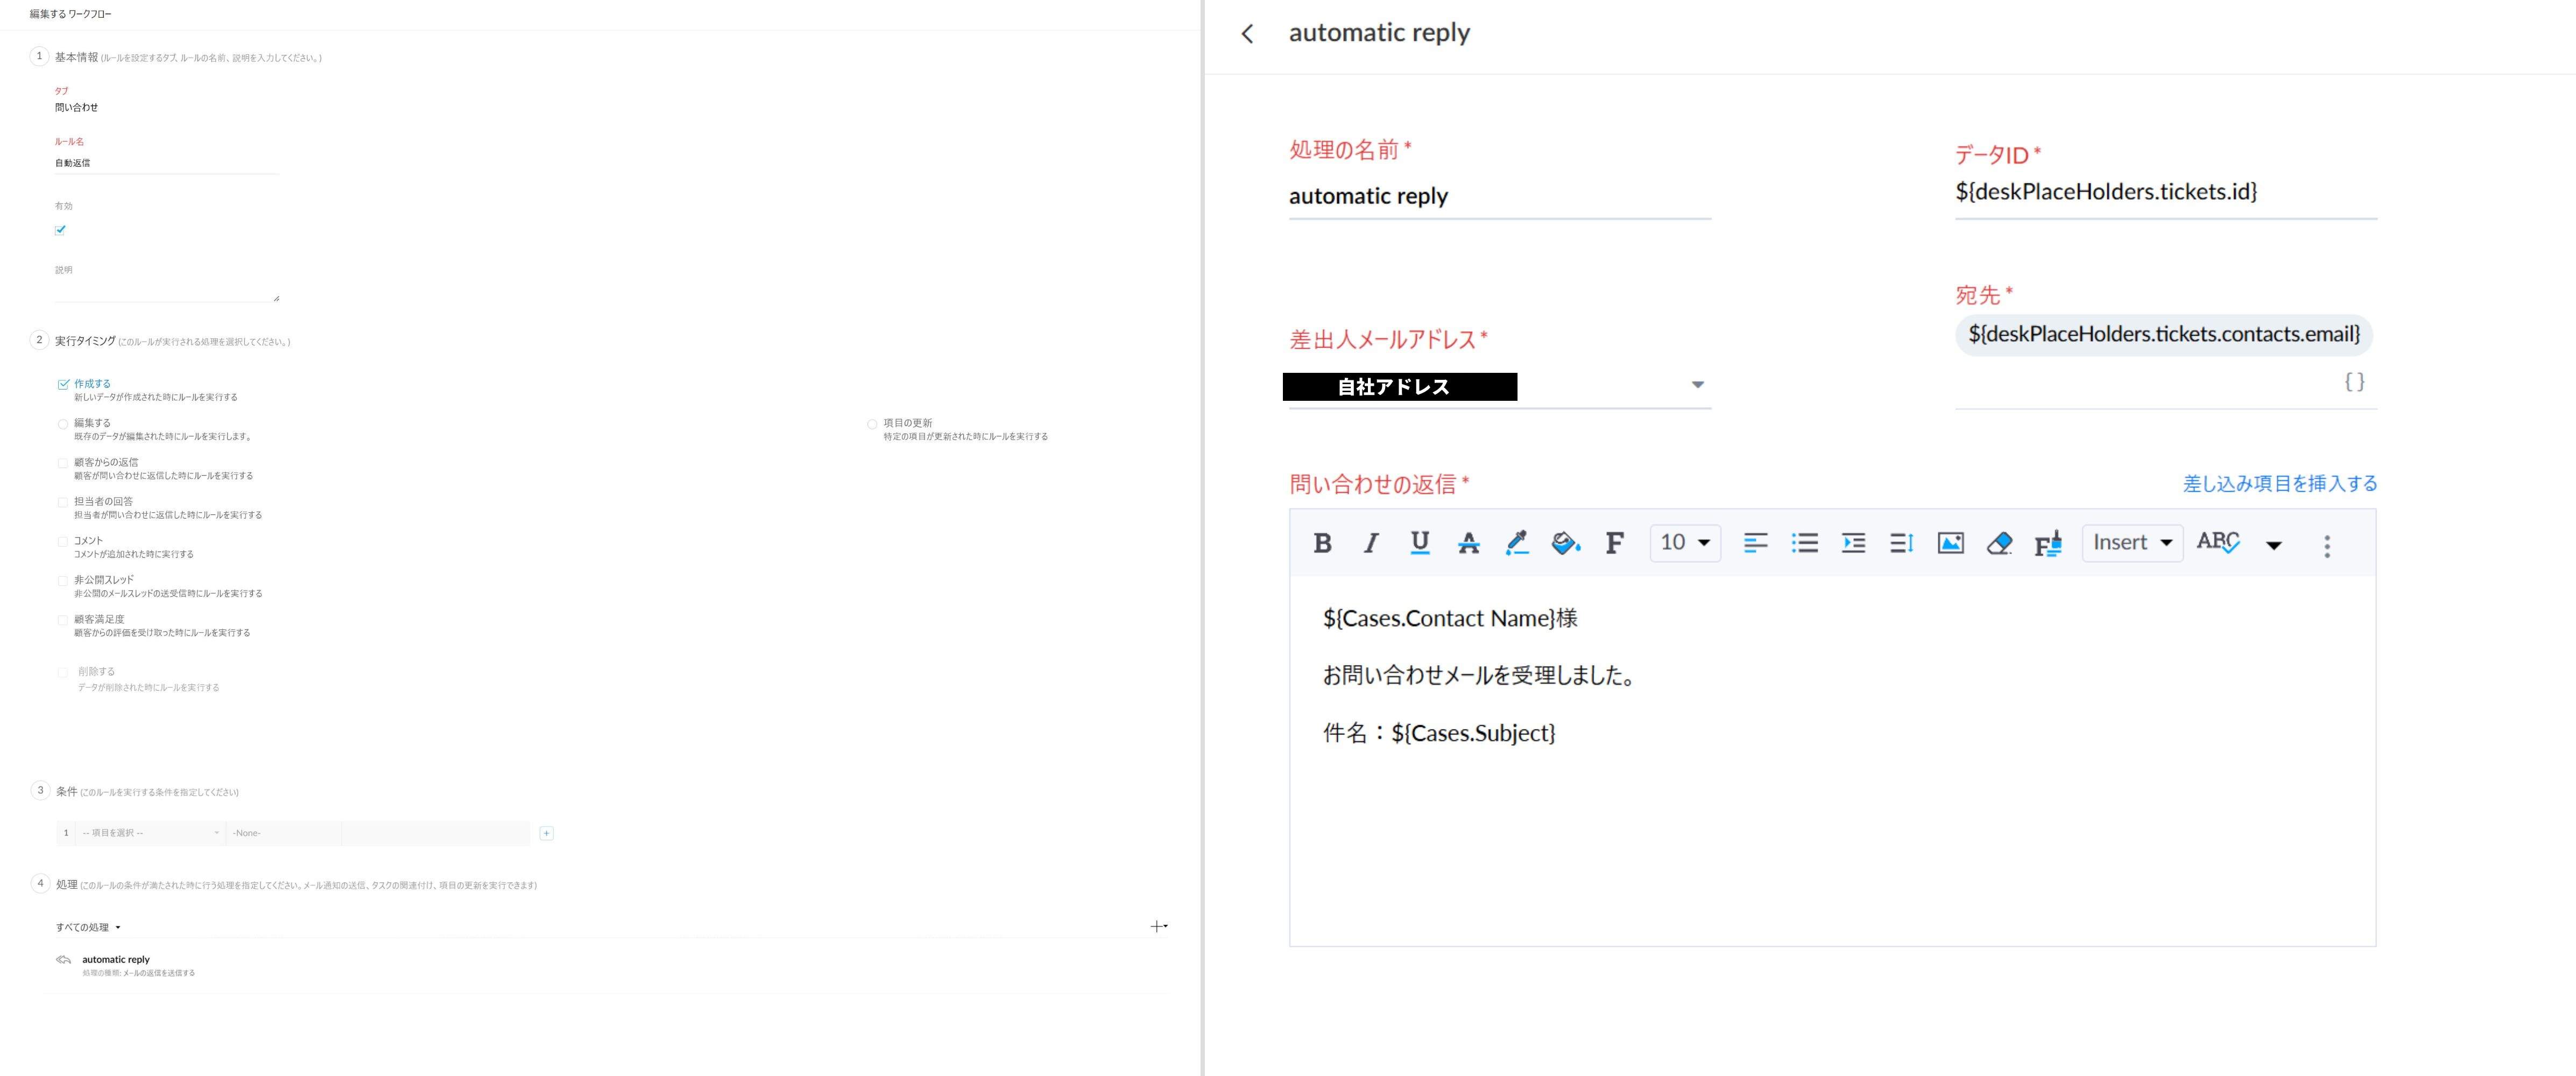Enable the 顧客からの返信 checkbox
This screenshot has height=1076, width=2576.
pos(63,463)
